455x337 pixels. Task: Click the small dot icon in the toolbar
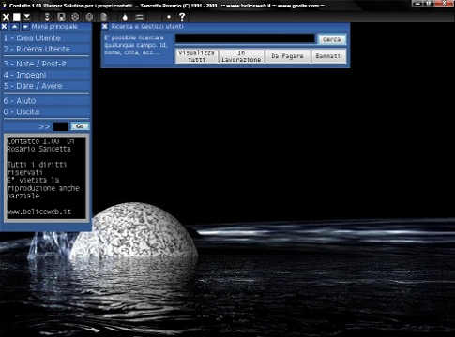click(169, 17)
